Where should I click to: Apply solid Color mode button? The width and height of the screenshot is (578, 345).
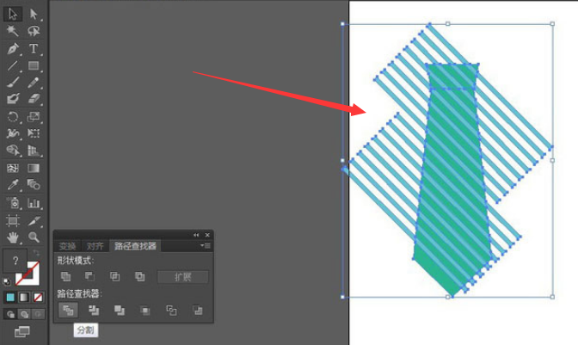click(x=10, y=297)
